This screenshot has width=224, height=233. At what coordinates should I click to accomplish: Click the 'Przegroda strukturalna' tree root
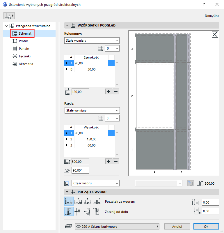point(33,26)
